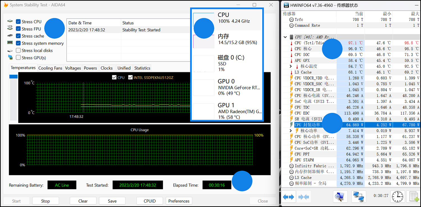Click the thermometer icon beside CPU SOC
The height and width of the screenshot is (207, 421).
coord(291,54)
